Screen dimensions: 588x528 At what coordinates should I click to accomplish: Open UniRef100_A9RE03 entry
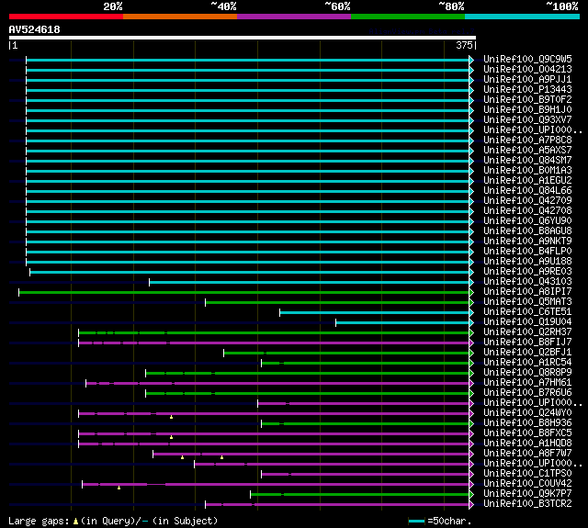click(527, 272)
